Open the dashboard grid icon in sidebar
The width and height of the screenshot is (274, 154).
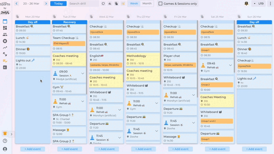click(x=5, y=28)
